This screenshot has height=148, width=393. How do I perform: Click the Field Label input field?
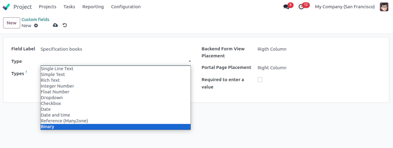point(115,49)
